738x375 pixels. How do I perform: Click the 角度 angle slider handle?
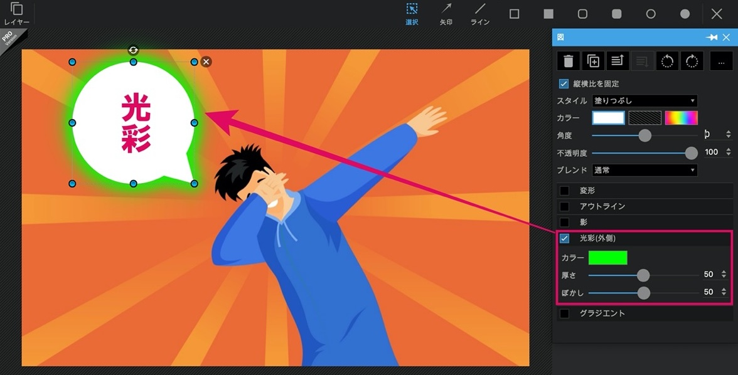[645, 135]
